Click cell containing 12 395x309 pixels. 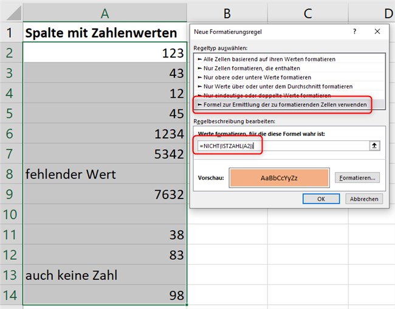pos(105,93)
